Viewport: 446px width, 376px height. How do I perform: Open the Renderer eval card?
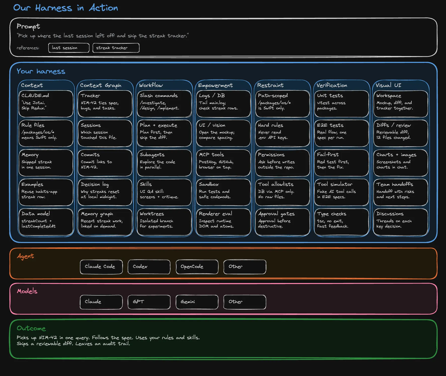pyautogui.click(x=223, y=222)
